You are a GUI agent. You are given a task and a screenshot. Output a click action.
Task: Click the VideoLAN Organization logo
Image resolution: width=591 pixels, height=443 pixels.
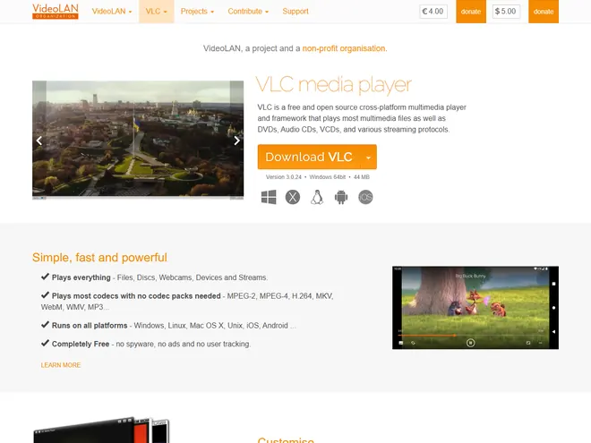click(x=56, y=12)
